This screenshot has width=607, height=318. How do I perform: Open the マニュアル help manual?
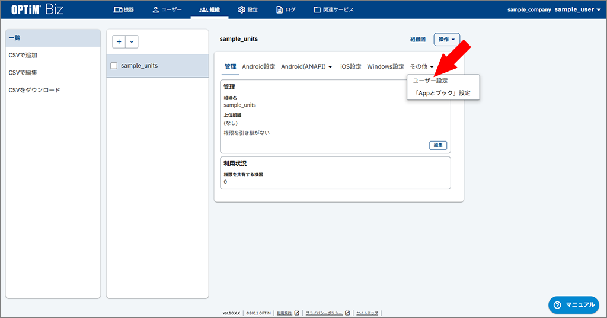[x=573, y=304]
